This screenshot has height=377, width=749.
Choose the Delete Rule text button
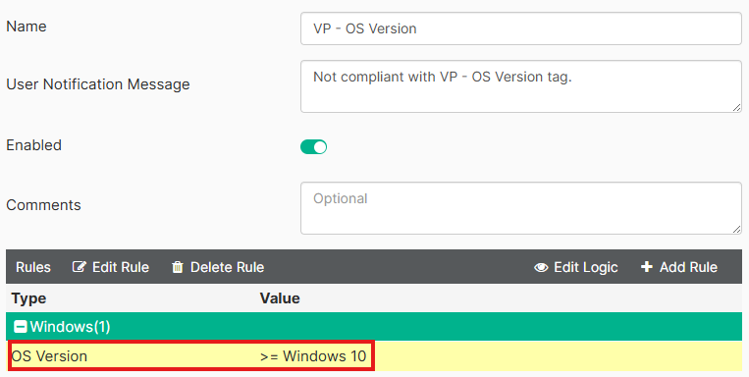(228, 267)
